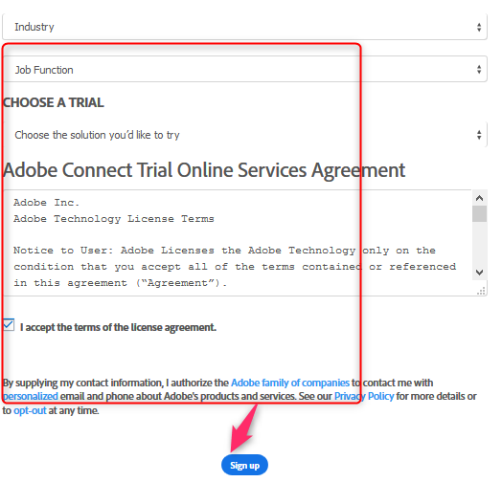Open the Privacy Policy link
Screen dimensions: 502x482
click(364, 396)
